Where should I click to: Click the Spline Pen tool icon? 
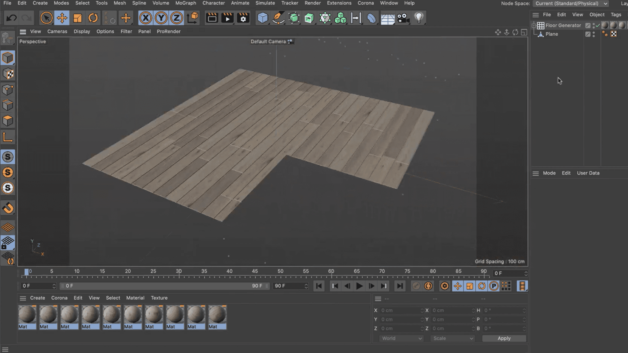[x=278, y=18]
